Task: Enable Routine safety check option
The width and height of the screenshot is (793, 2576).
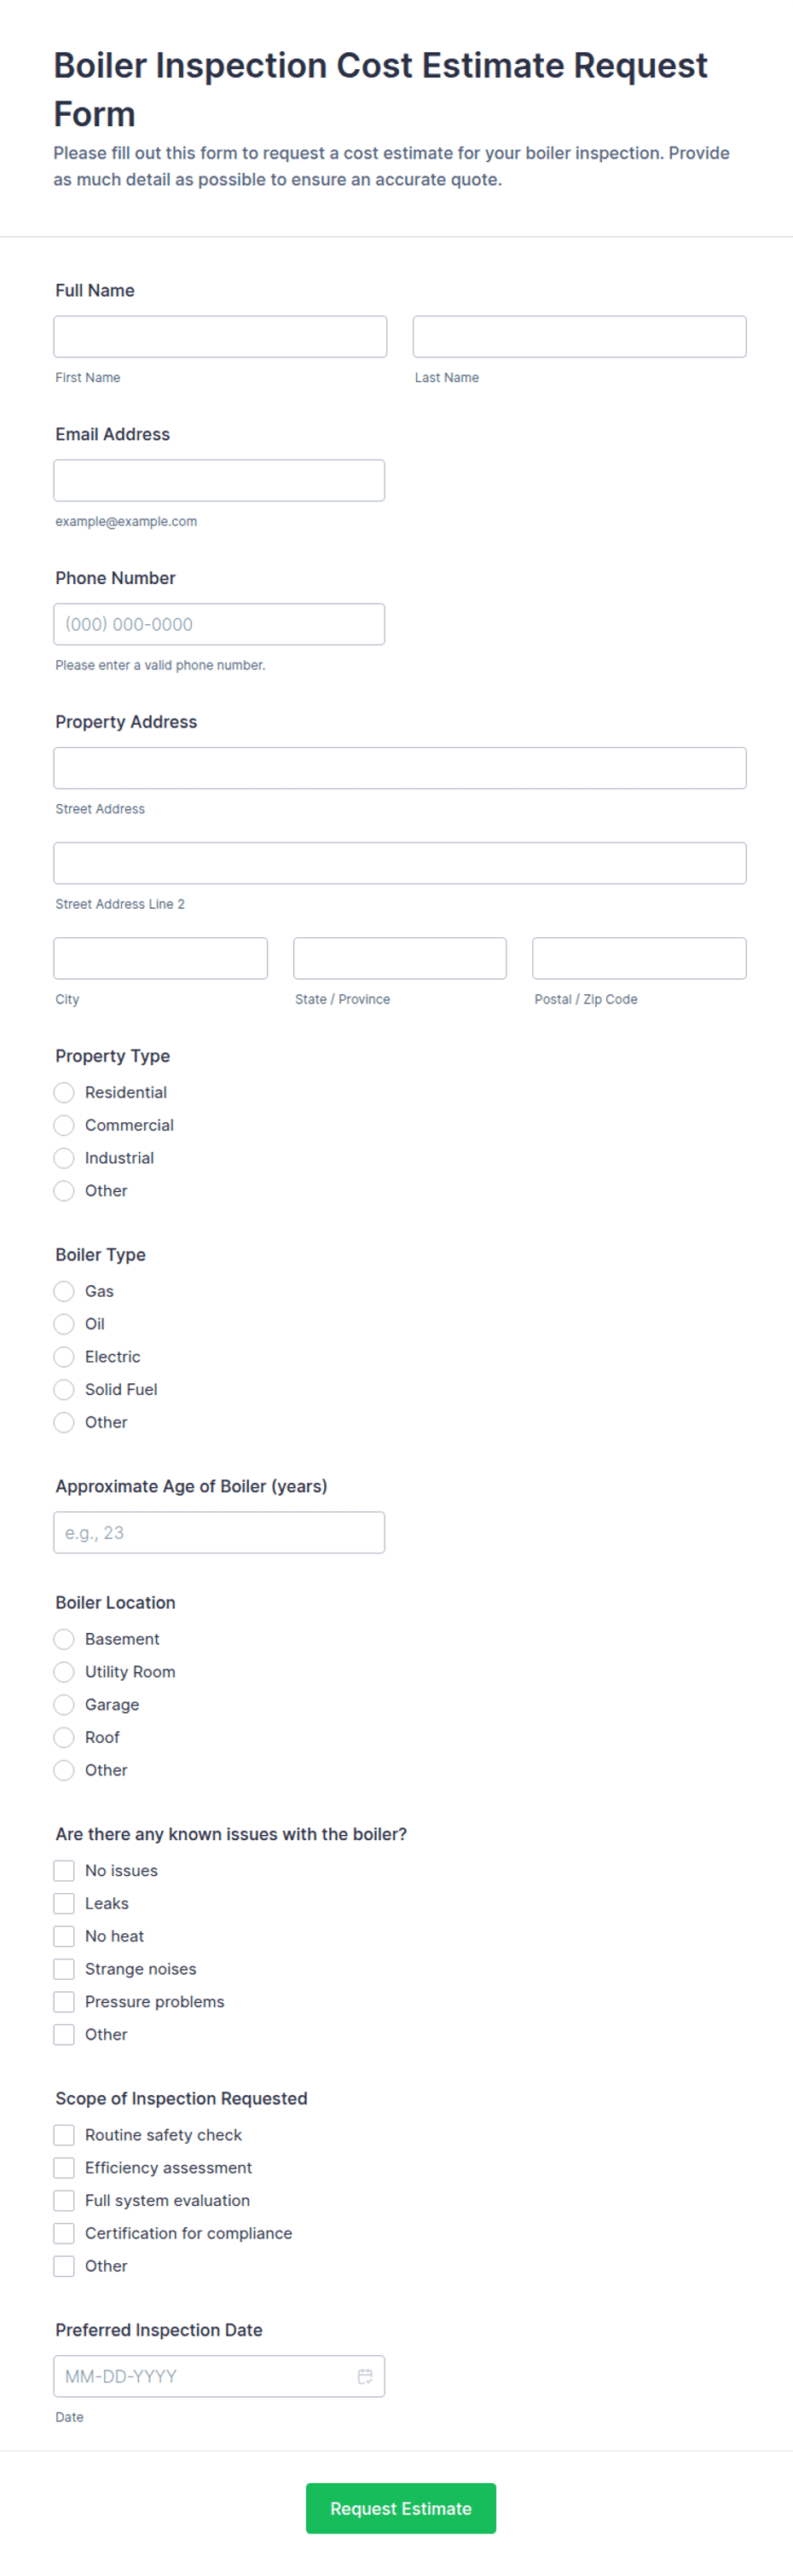Action: click(64, 2134)
